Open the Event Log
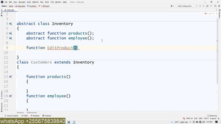This screenshot has height=124, width=221. [212, 116]
